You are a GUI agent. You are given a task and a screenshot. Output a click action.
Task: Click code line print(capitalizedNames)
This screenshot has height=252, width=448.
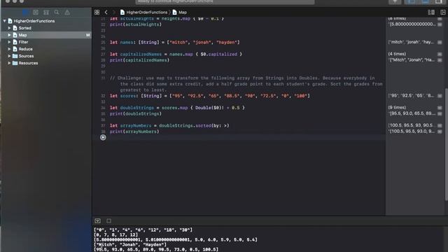click(139, 60)
